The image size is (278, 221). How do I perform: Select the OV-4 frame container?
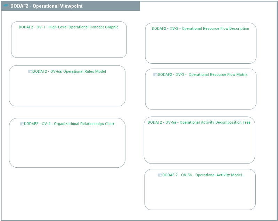(68, 145)
